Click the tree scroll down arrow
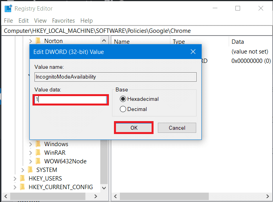Screen dimensions: 273x202 pyautogui.click(x=104, y=188)
